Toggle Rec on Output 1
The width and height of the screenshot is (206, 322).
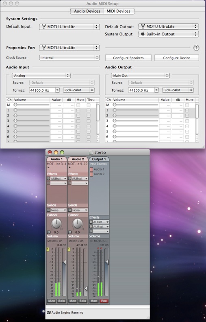[104, 301]
